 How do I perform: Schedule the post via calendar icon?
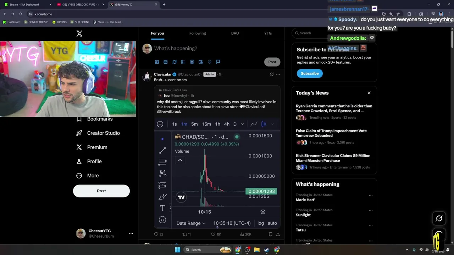pyautogui.click(x=201, y=62)
